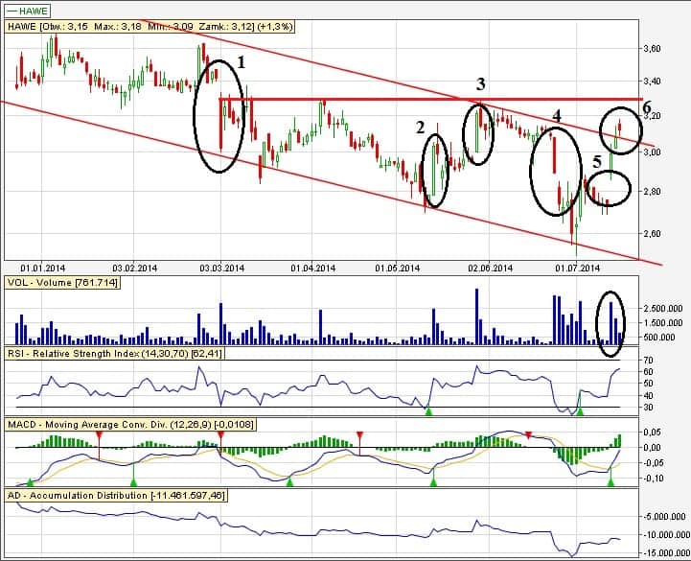Click the leftmost red triangle on MACD

tap(99, 435)
